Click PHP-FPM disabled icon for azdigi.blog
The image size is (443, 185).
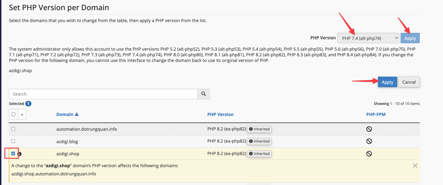point(369,141)
